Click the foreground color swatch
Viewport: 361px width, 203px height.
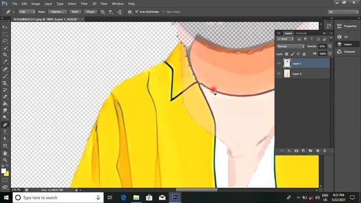click(x=3, y=171)
